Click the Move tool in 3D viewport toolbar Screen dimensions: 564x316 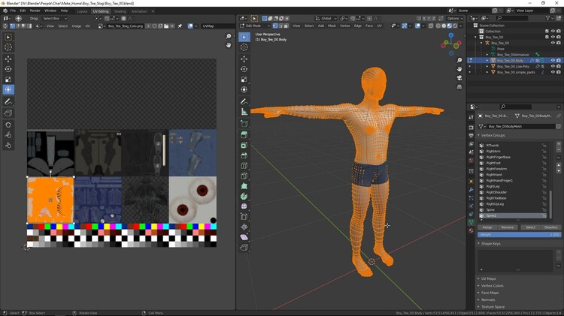pyautogui.click(x=244, y=58)
